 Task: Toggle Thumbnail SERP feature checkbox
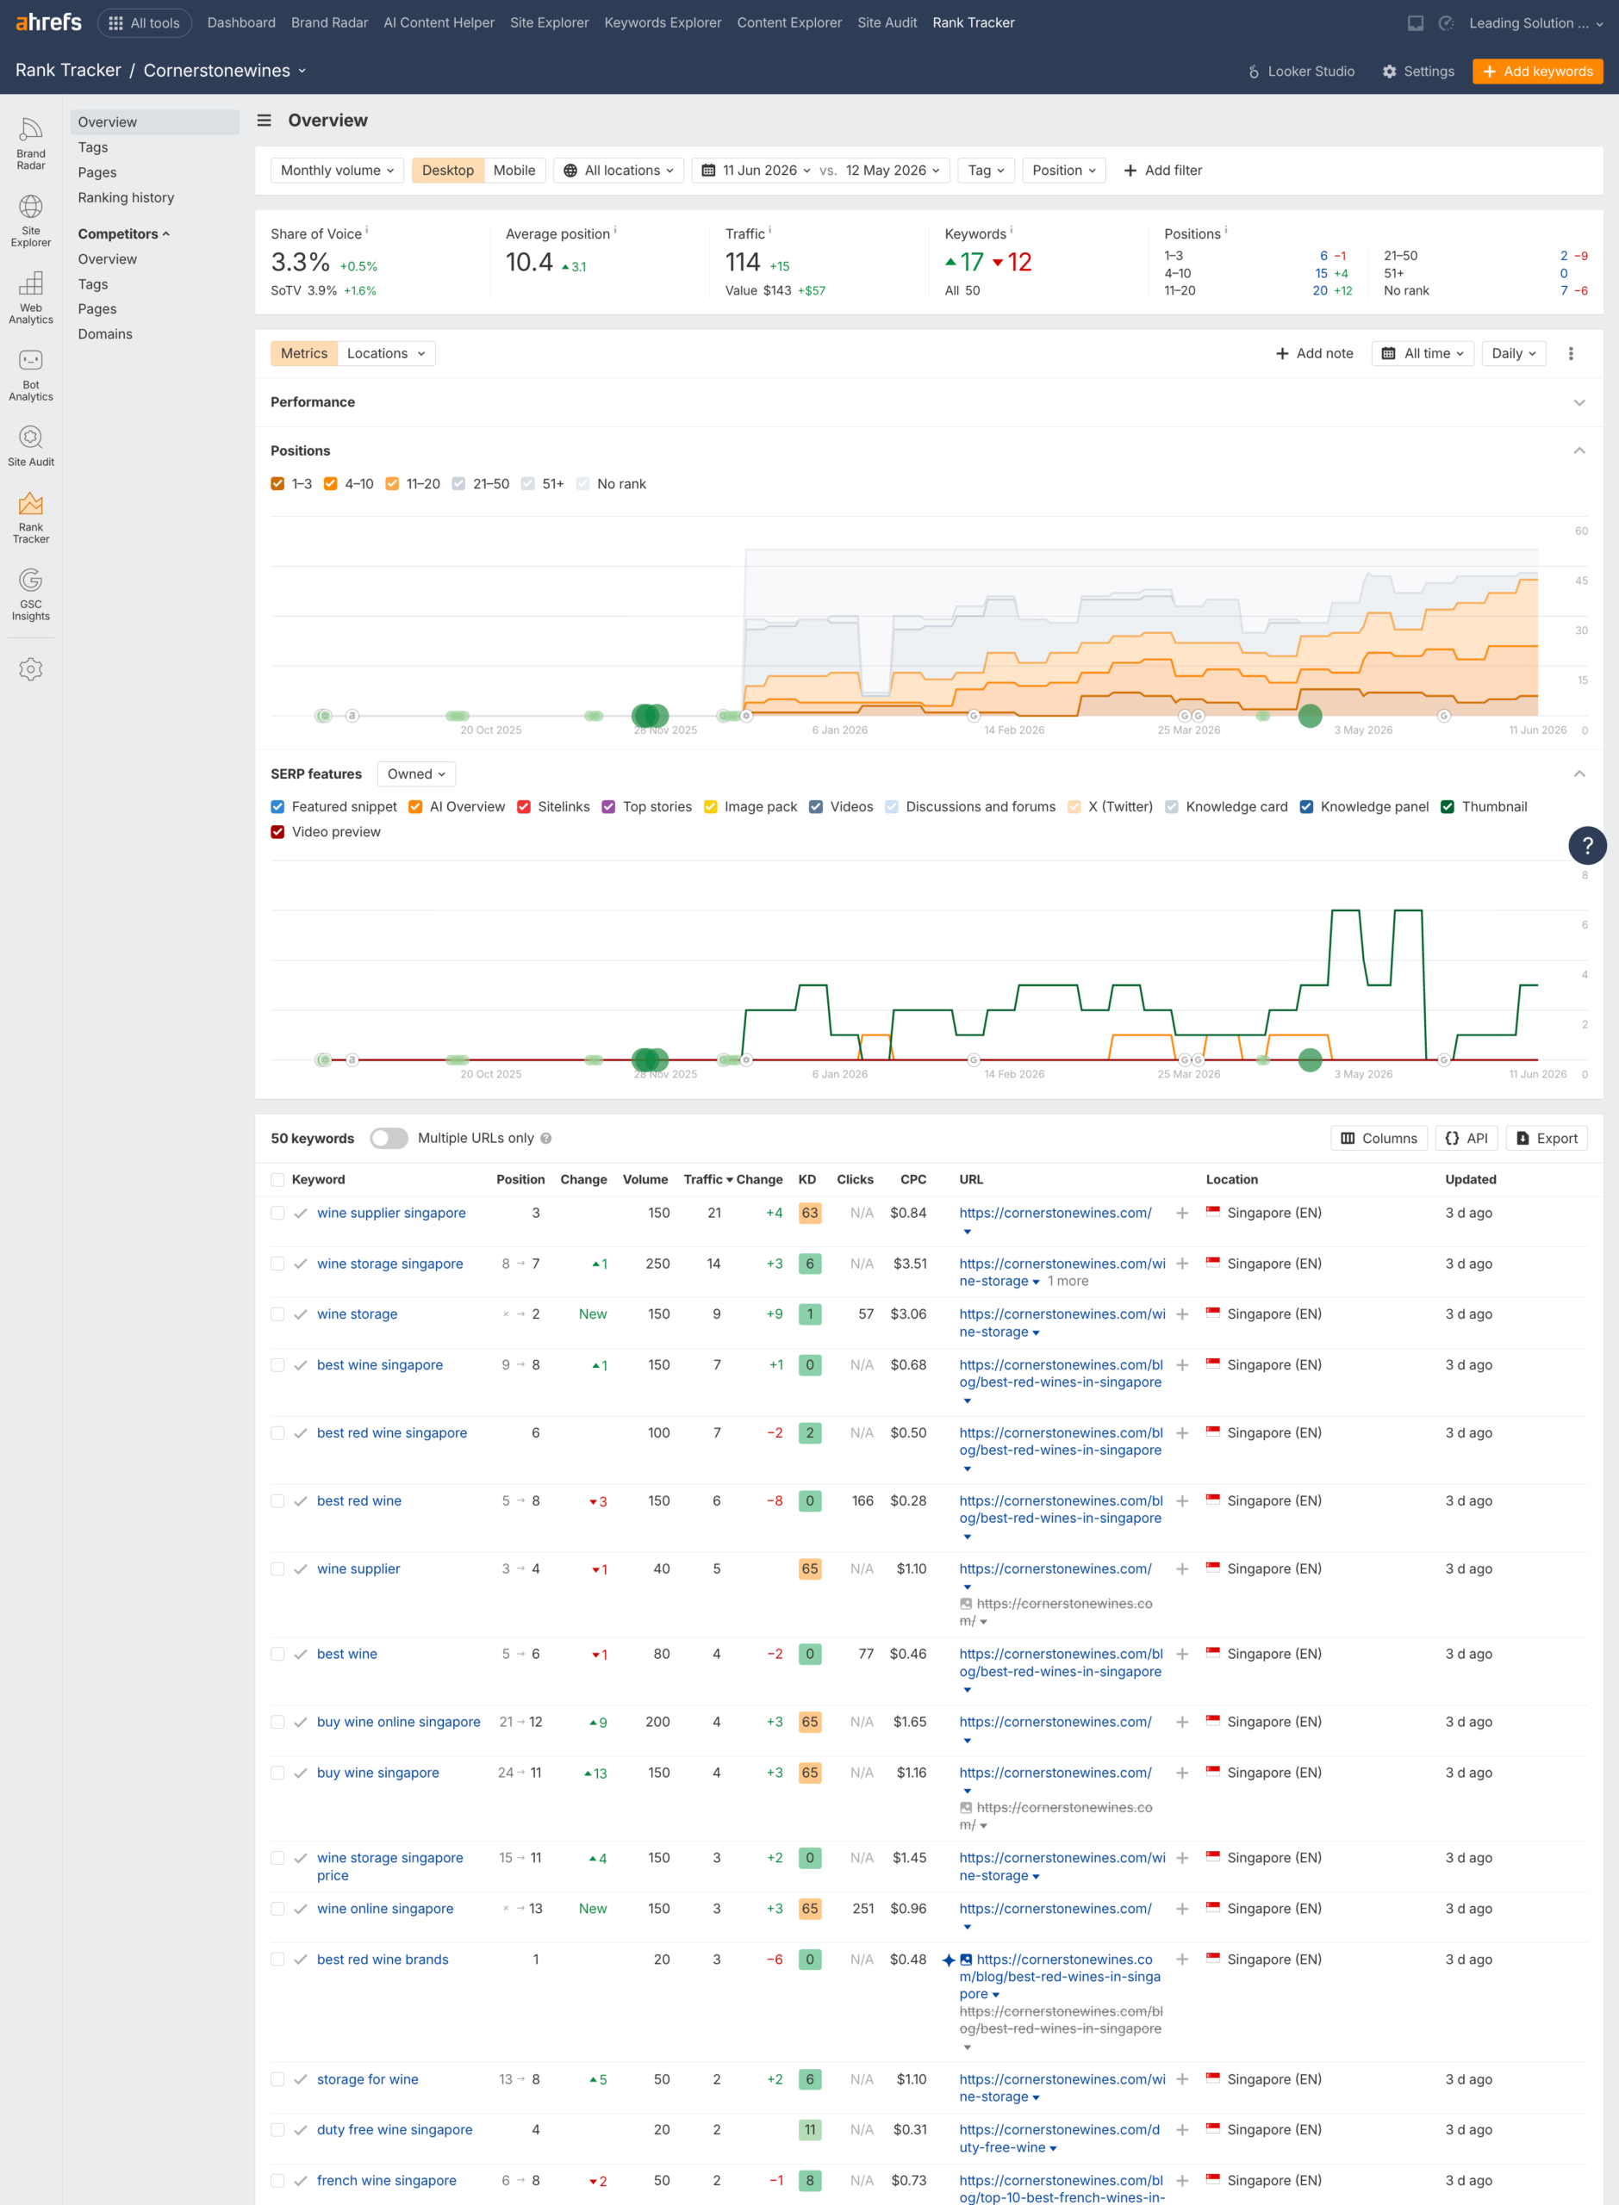tap(1448, 807)
